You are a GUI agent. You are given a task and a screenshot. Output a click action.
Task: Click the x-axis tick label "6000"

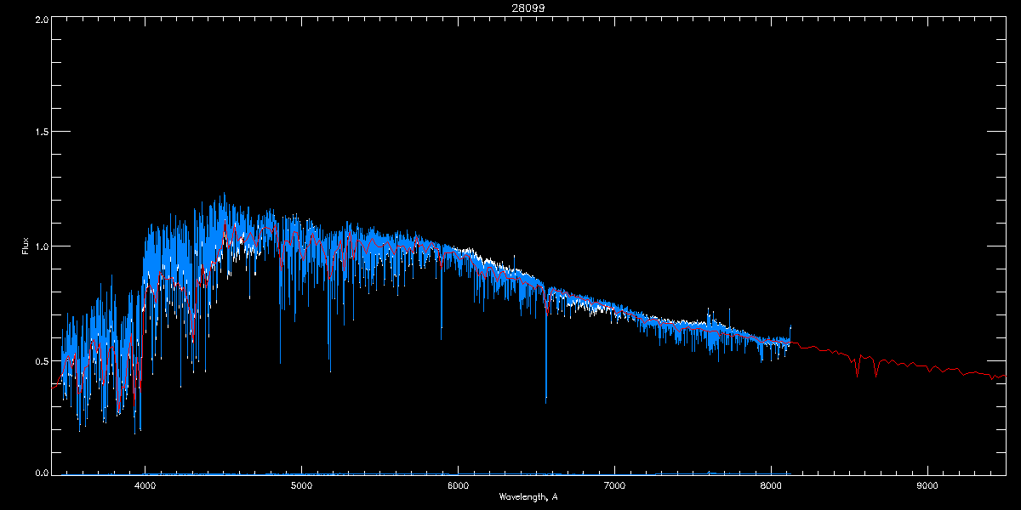click(458, 486)
